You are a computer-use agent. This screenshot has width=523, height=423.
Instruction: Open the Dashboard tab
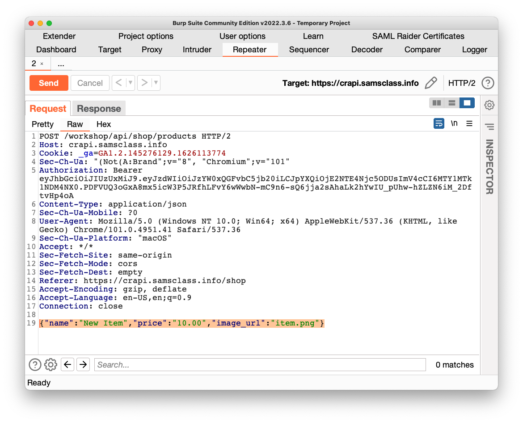tap(56, 50)
